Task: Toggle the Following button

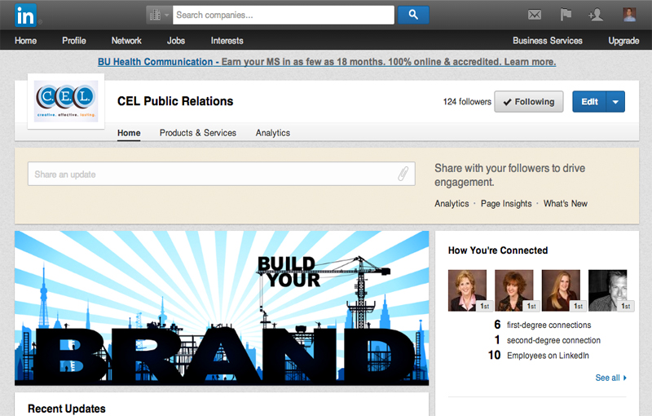Action: pyautogui.click(x=528, y=101)
